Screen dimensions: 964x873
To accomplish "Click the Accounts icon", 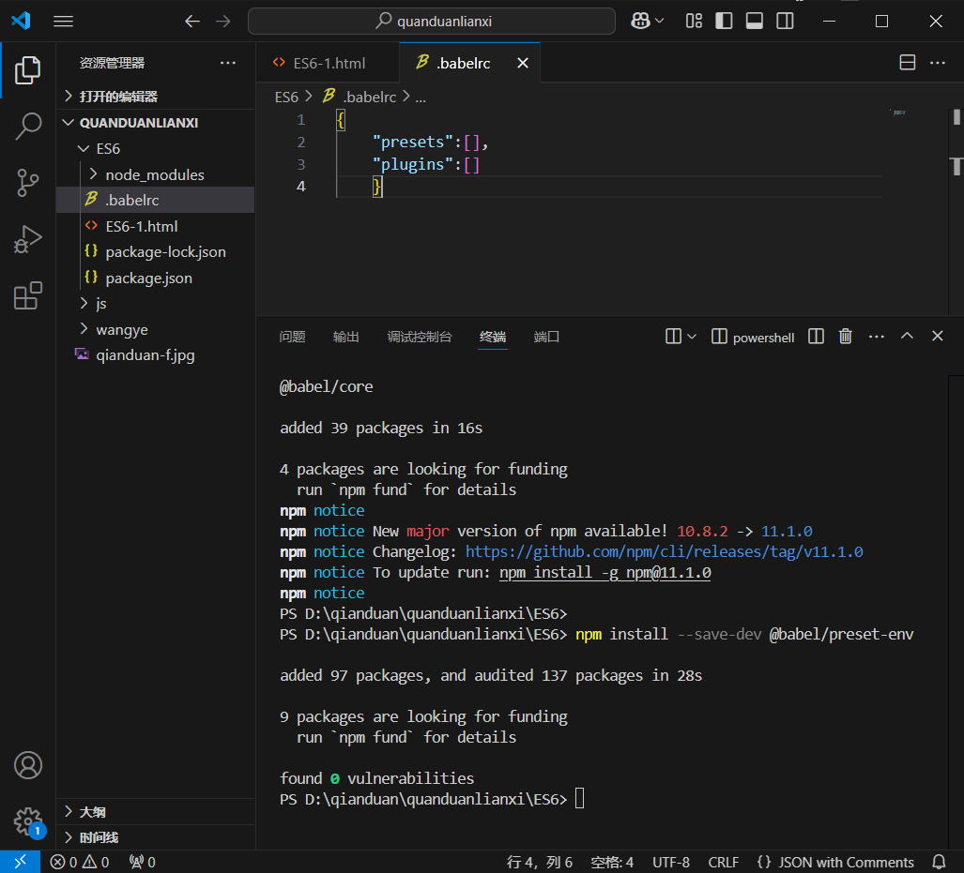I will pos(28,765).
